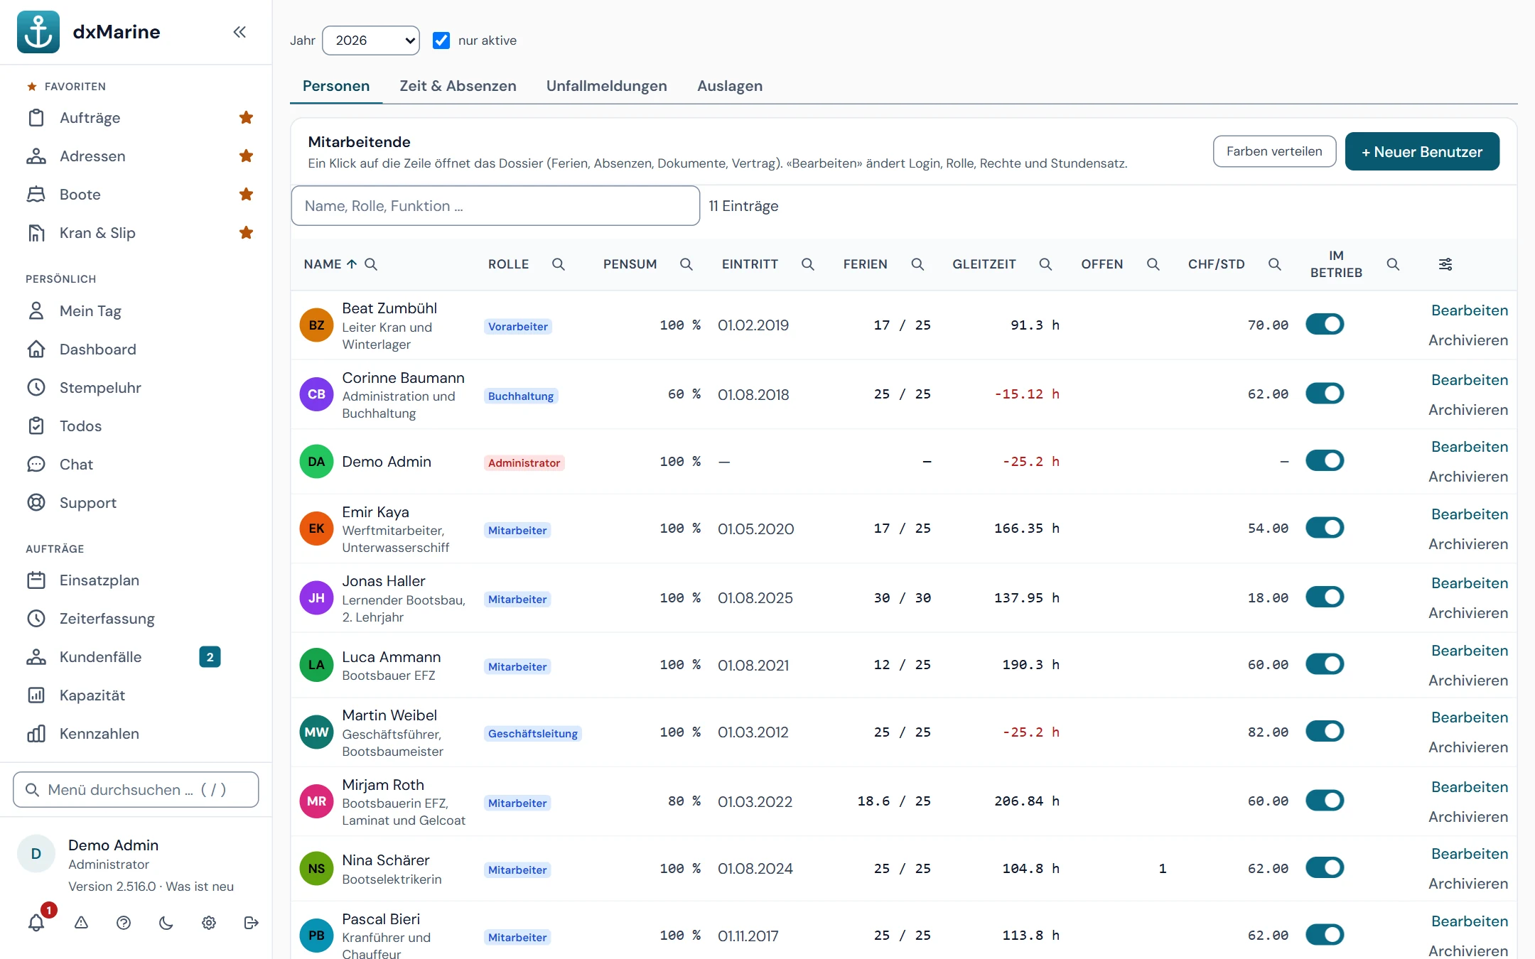Open the Jahr 2026 dropdown

coord(371,40)
